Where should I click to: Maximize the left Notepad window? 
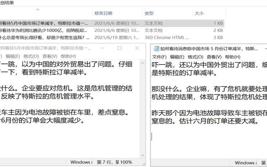(120, 48)
